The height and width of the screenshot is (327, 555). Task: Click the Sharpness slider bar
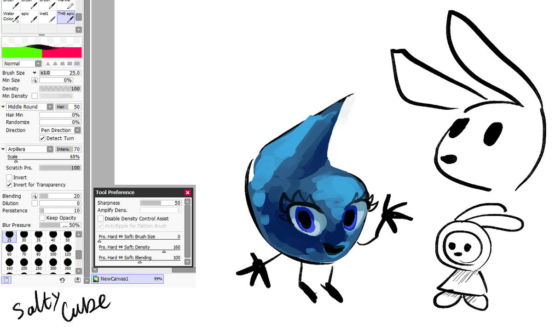click(161, 203)
